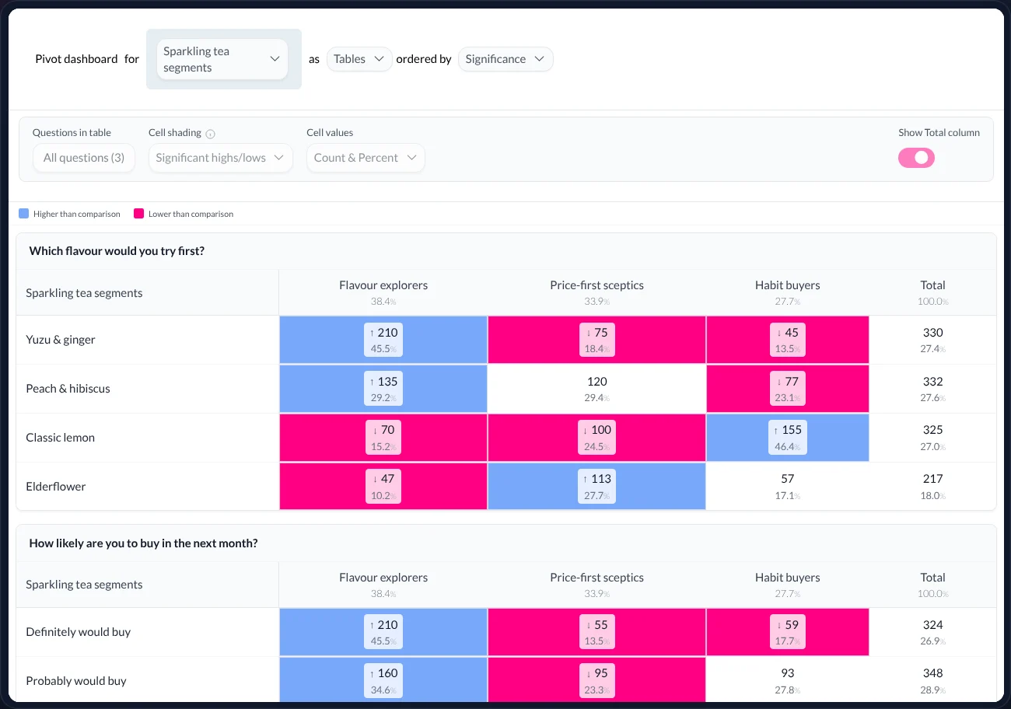Click the "Which flavour would you try first?" heading
The width and height of the screenshot is (1011, 709).
(x=117, y=251)
